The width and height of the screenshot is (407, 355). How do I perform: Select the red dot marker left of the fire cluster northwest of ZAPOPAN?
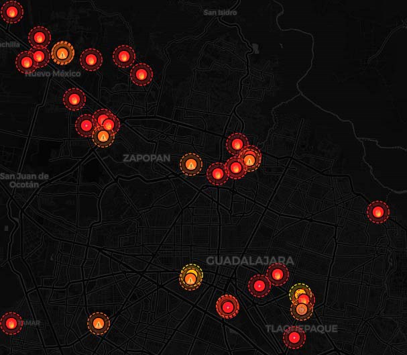click(86, 125)
